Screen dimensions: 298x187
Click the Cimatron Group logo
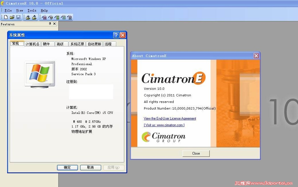pyautogui.click(x=163, y=137)
